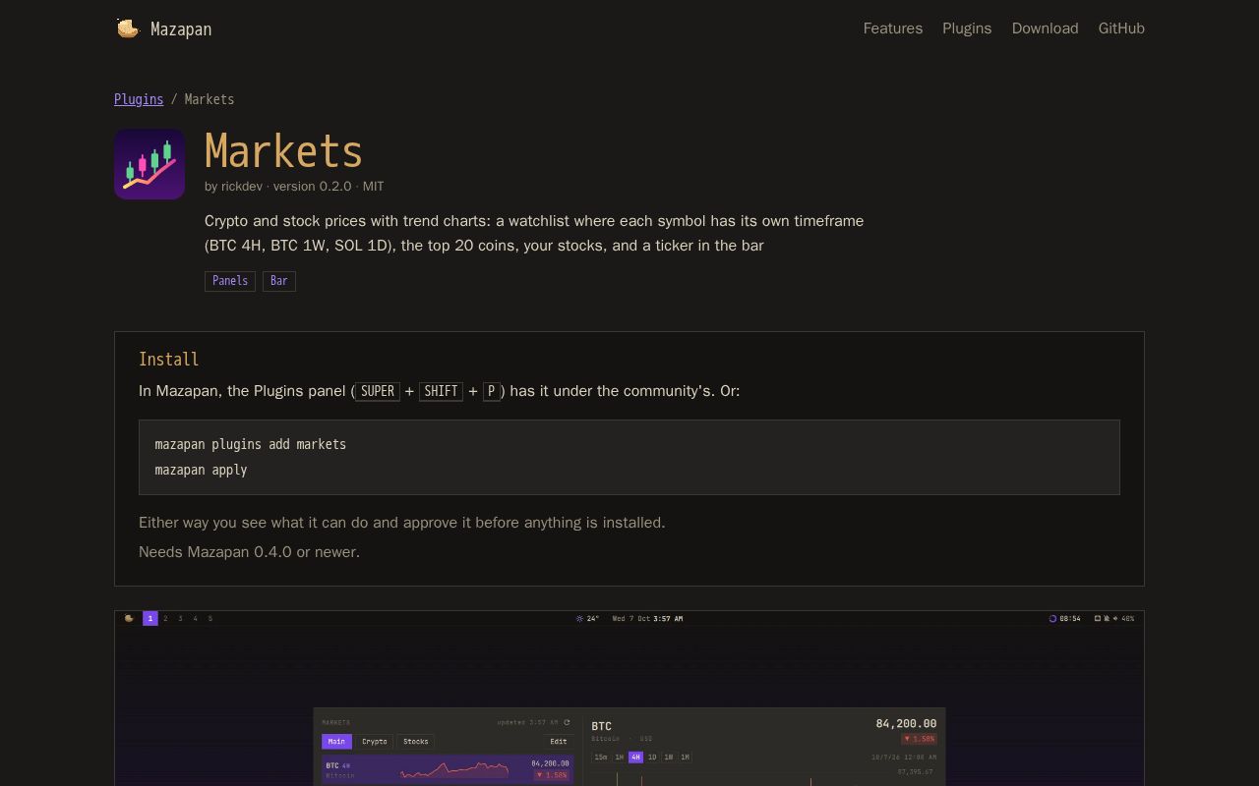Image resolution: width=1259 pixels, height=786 pixels.
Task: Open the Download page in the top navigation
Action: [1045, 28]
